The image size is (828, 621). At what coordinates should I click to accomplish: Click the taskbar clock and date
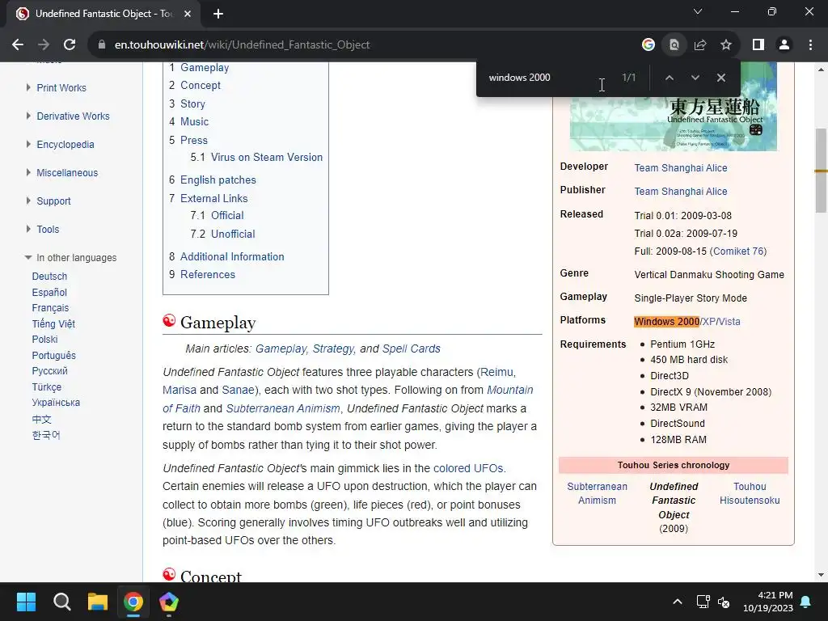pyautogui.click(x=768, y=602)
